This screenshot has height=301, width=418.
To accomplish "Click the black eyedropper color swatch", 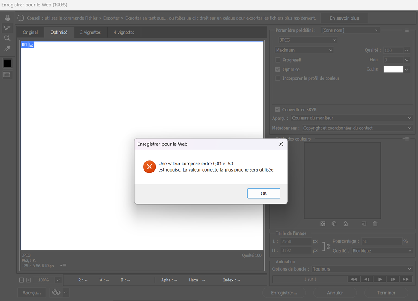I will pyautogui.click(x=8, y=63).
